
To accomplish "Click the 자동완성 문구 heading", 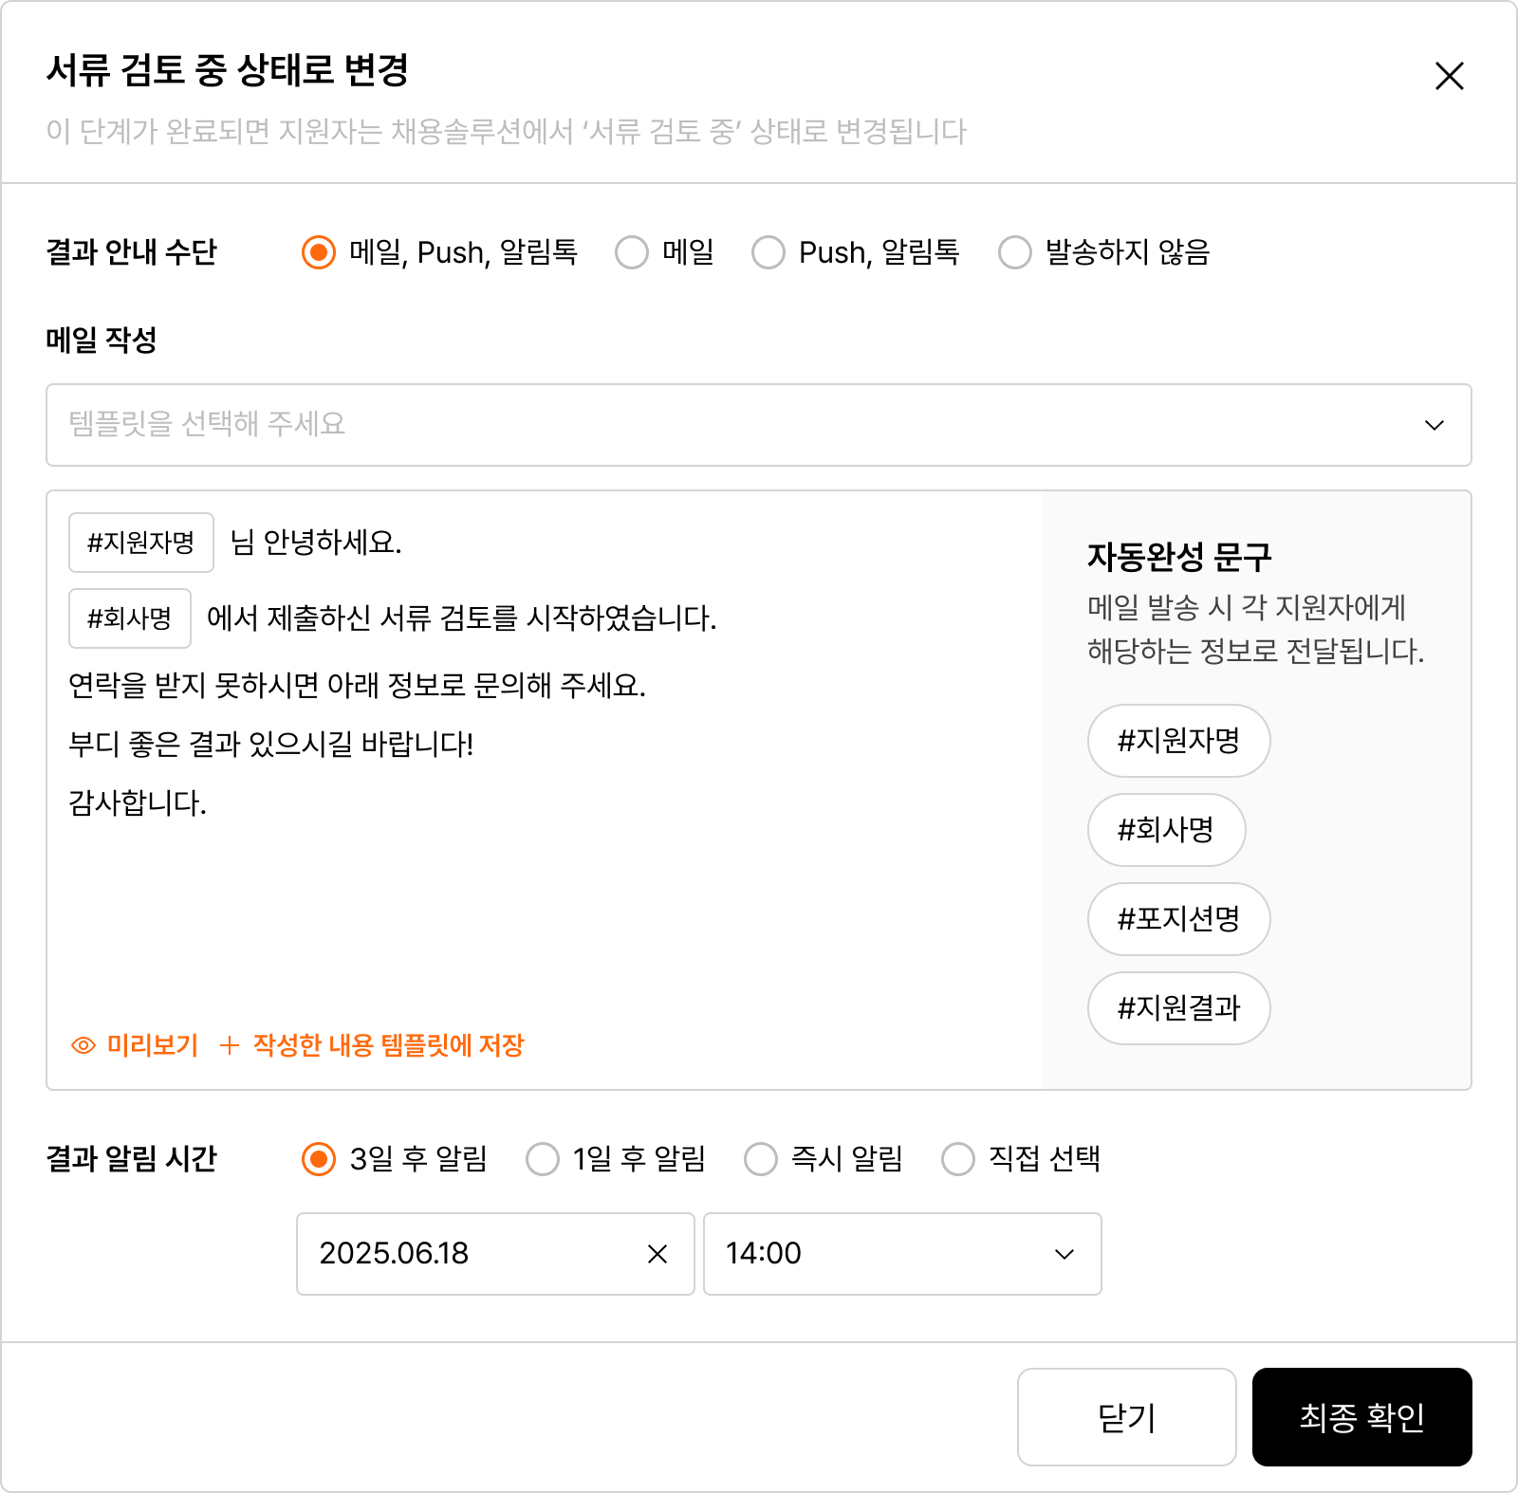I will click(x=1178, y=557).
